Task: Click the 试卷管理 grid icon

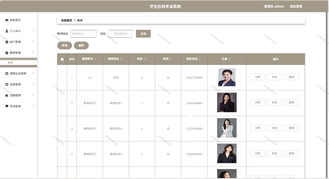Action: (x=7, y=85)
